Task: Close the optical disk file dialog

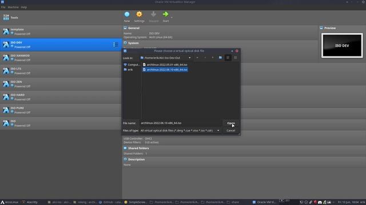Action: pyautogui.click(x=237, y=51)
